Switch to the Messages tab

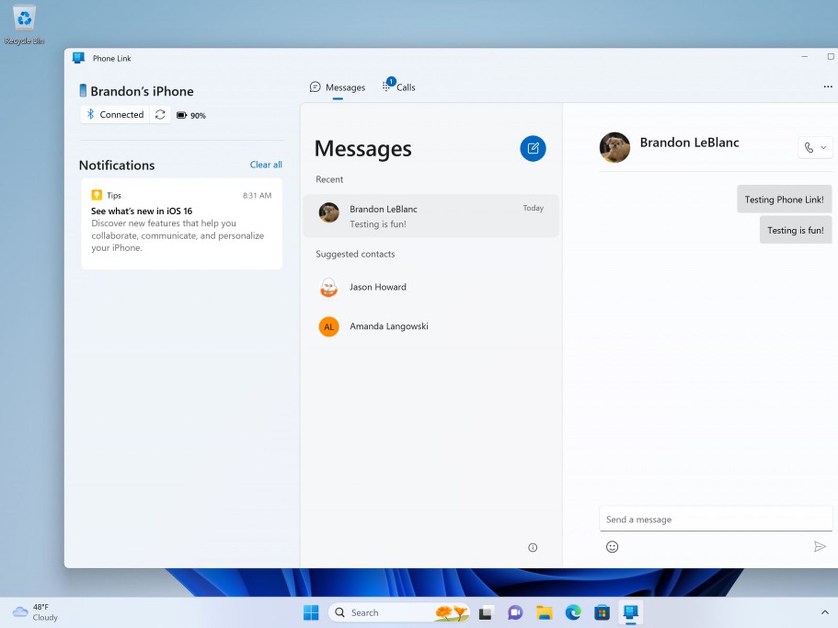point(338,87)
